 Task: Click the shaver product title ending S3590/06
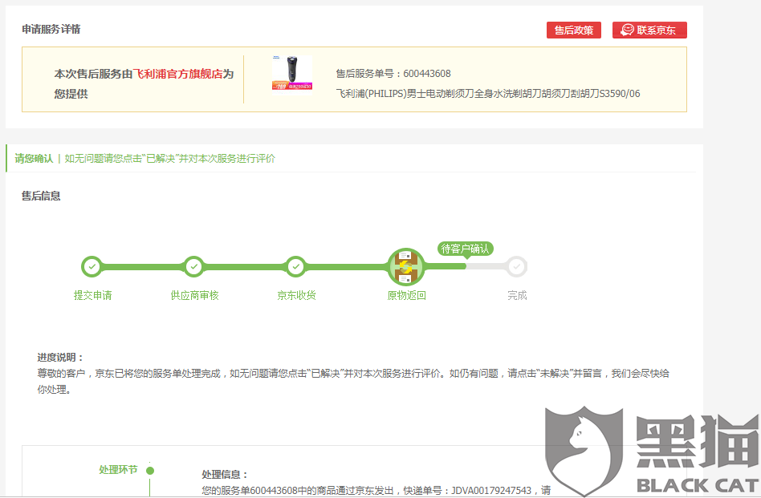pyautogui.click(x=488, y=94)
